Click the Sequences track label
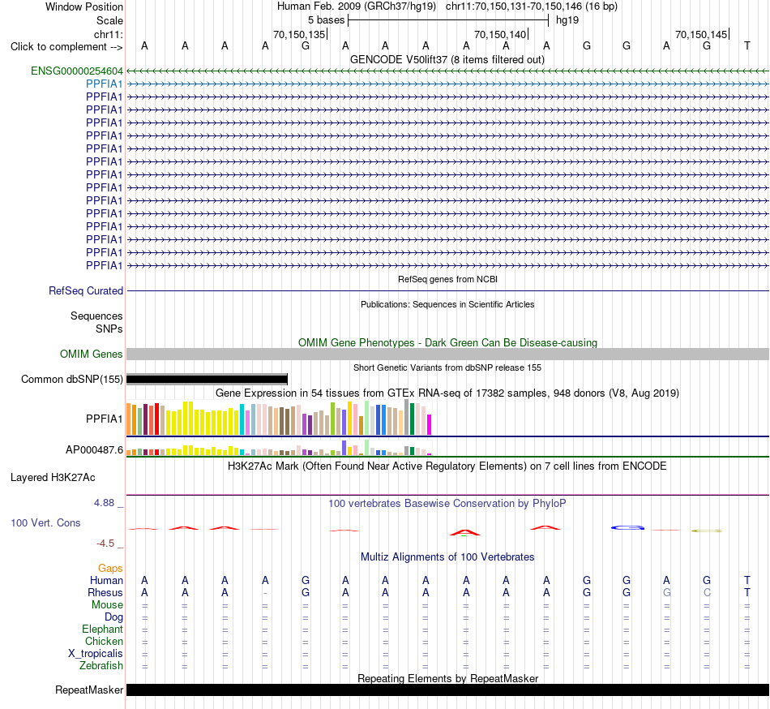Image resolution: width=770 pixels, height=709 pixels. coord(96,316)
